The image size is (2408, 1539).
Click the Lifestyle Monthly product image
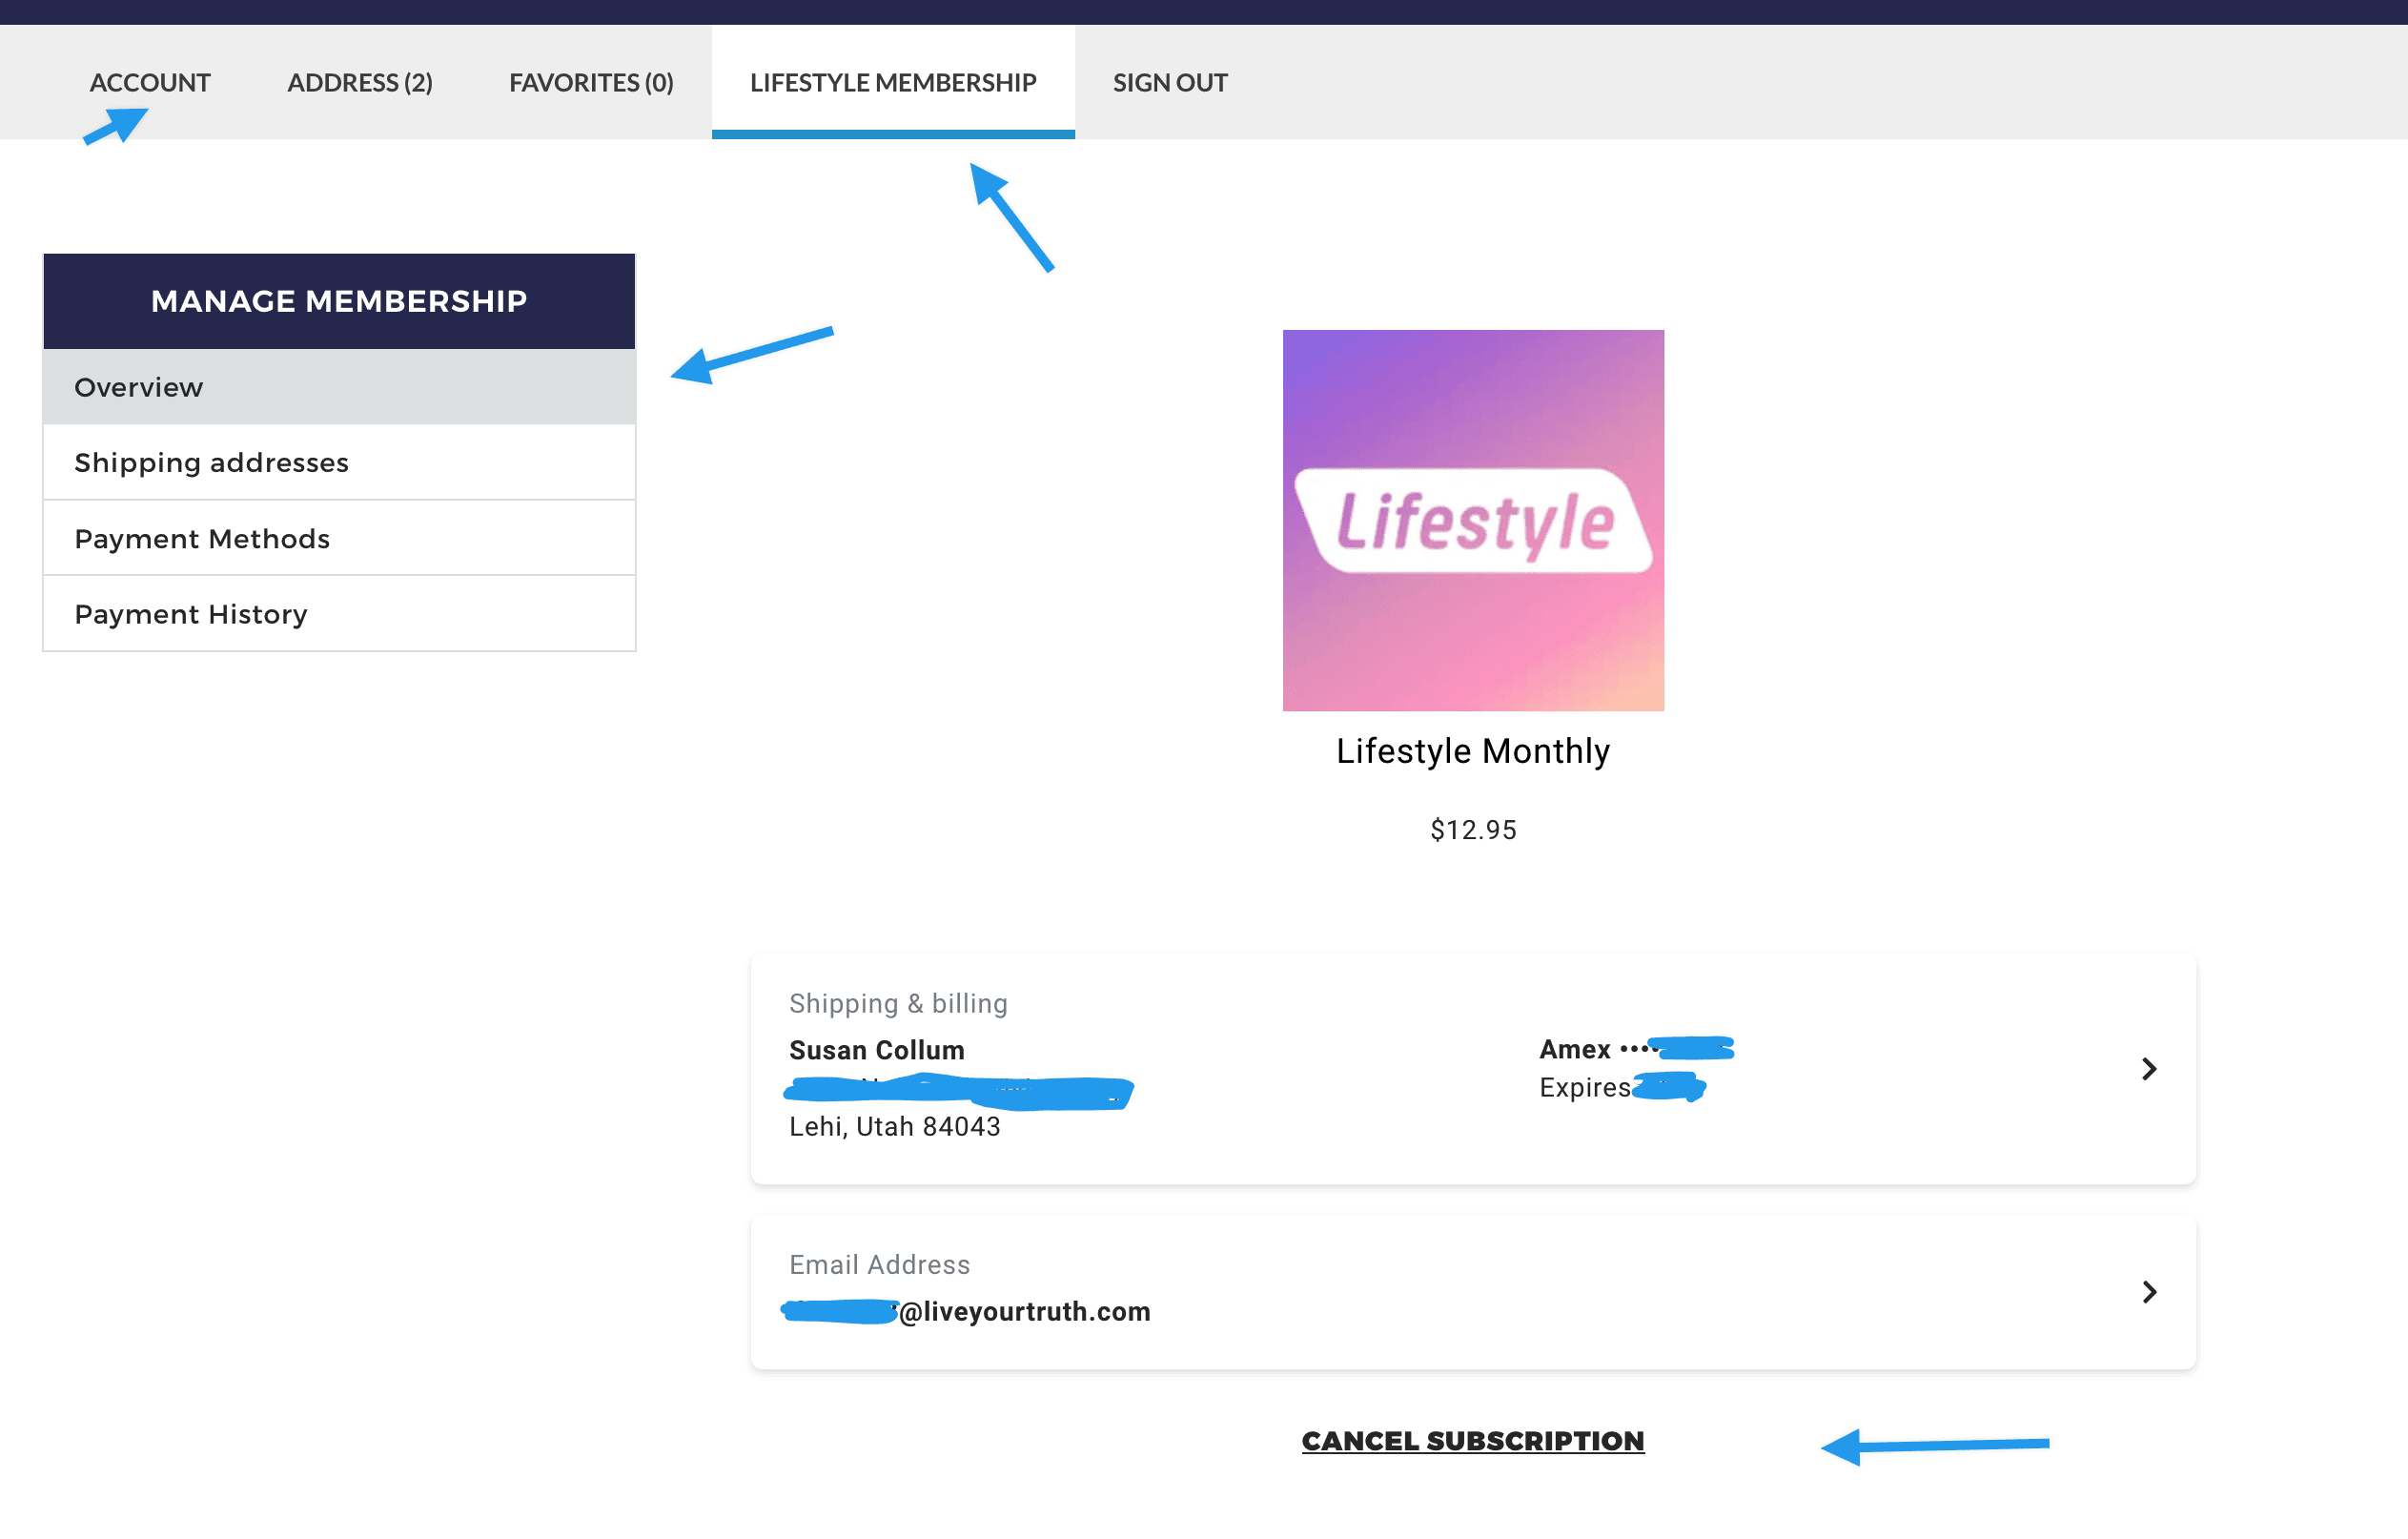(x=1473, y=520)
